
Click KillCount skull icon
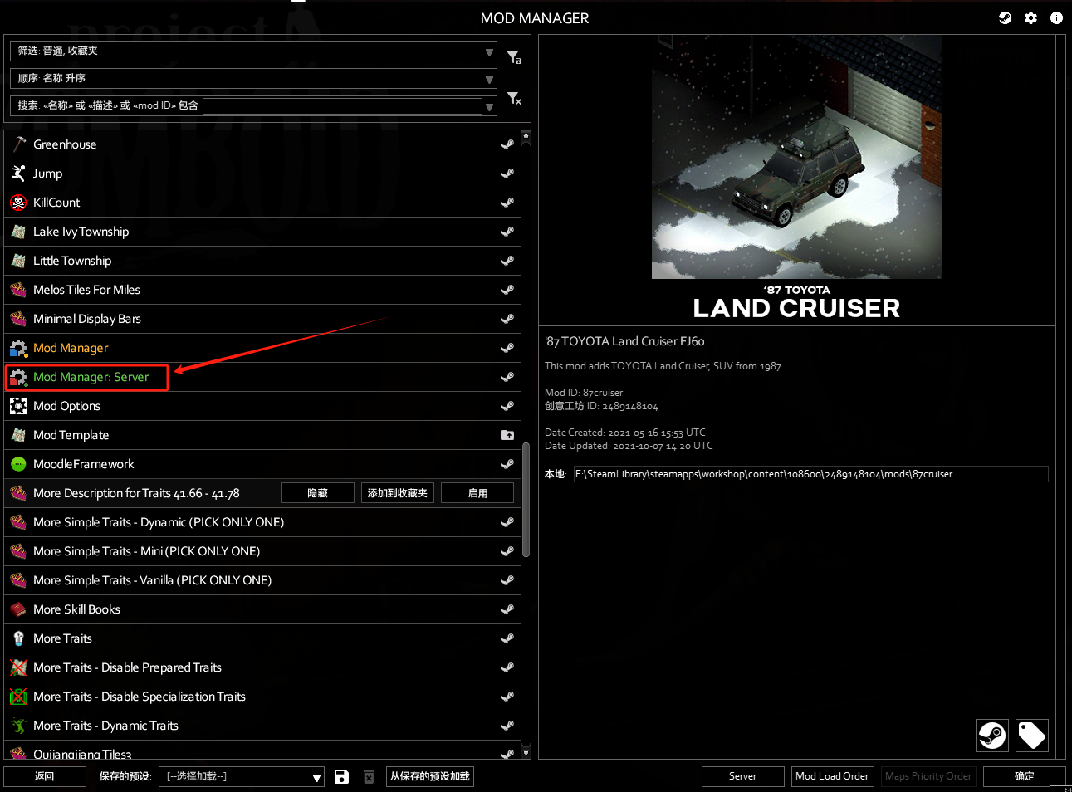point(18,203)
